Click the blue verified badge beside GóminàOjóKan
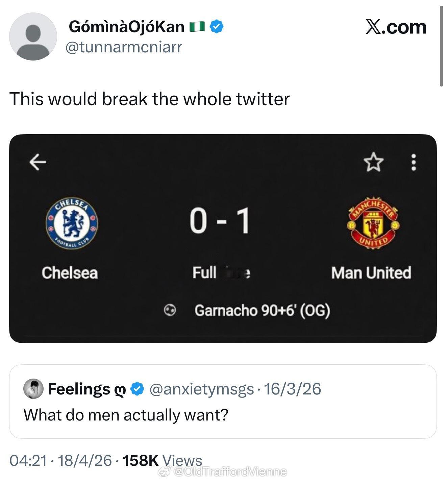Image resolution: width=446 pixels, height=481 pixels. 217,27
